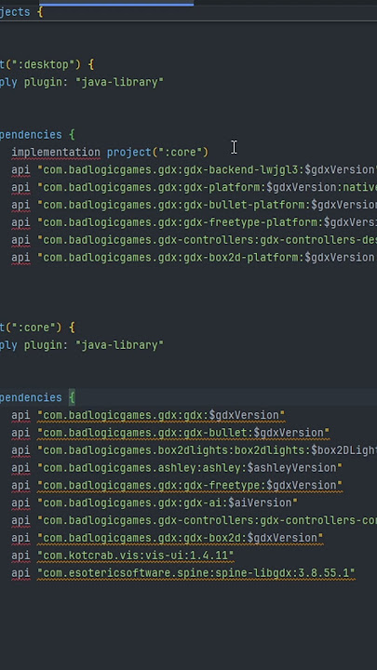The height and width of the screenshot is (670, 377).
Task: Click the ashley:$ashleyVersion dependency string
Action: (190, 467)
